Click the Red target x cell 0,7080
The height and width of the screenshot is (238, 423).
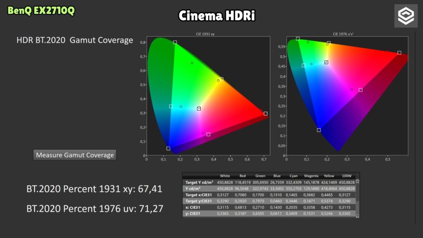[x=240, y=195]
